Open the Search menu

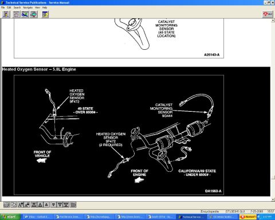point(17,7)
